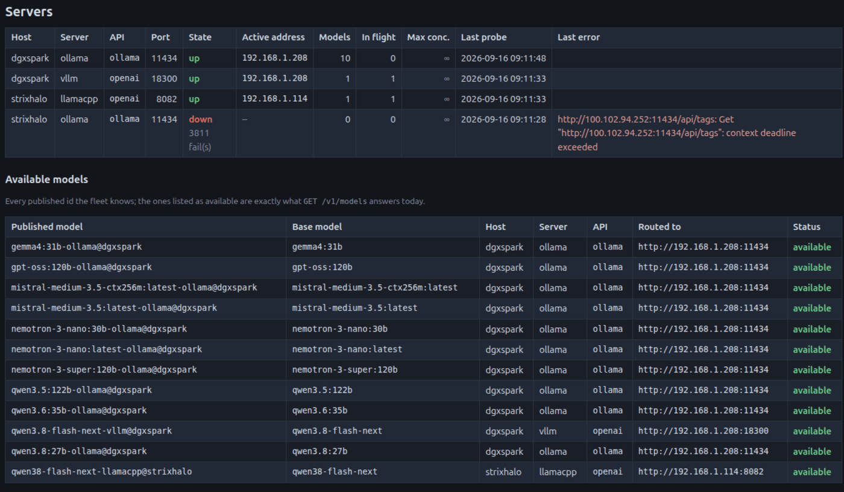Click the 'Last error' column header
The height and width of the screenshot is (492, 844).
[578, 37]
